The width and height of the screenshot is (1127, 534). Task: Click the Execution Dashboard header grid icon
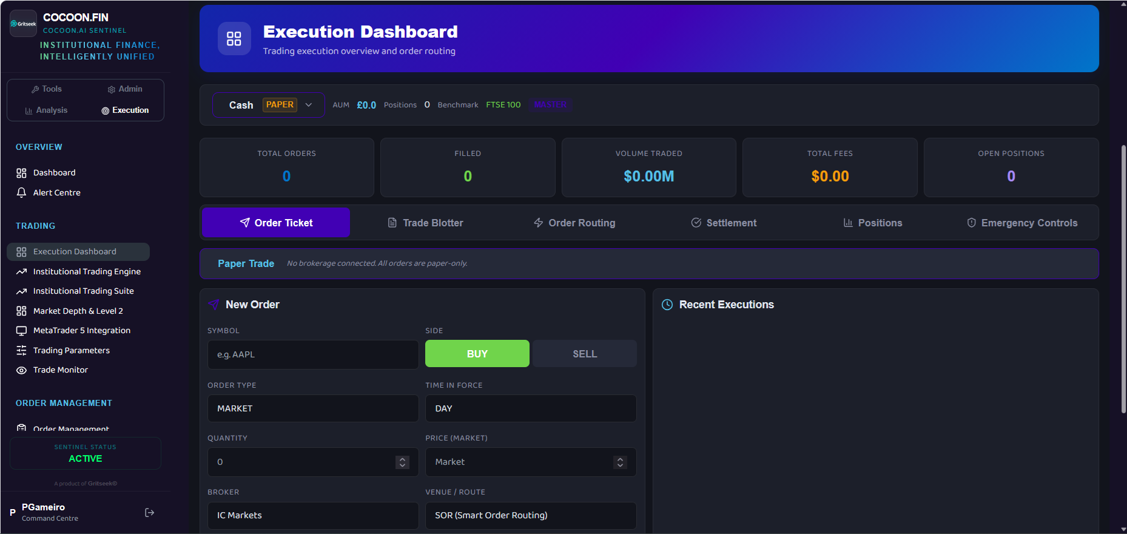click(234, 39)
